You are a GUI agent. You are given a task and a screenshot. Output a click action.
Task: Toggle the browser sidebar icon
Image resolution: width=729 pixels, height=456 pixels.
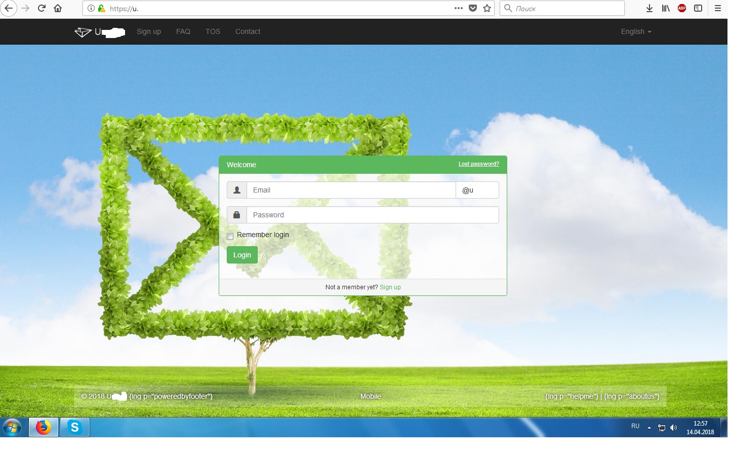point(698,8)
